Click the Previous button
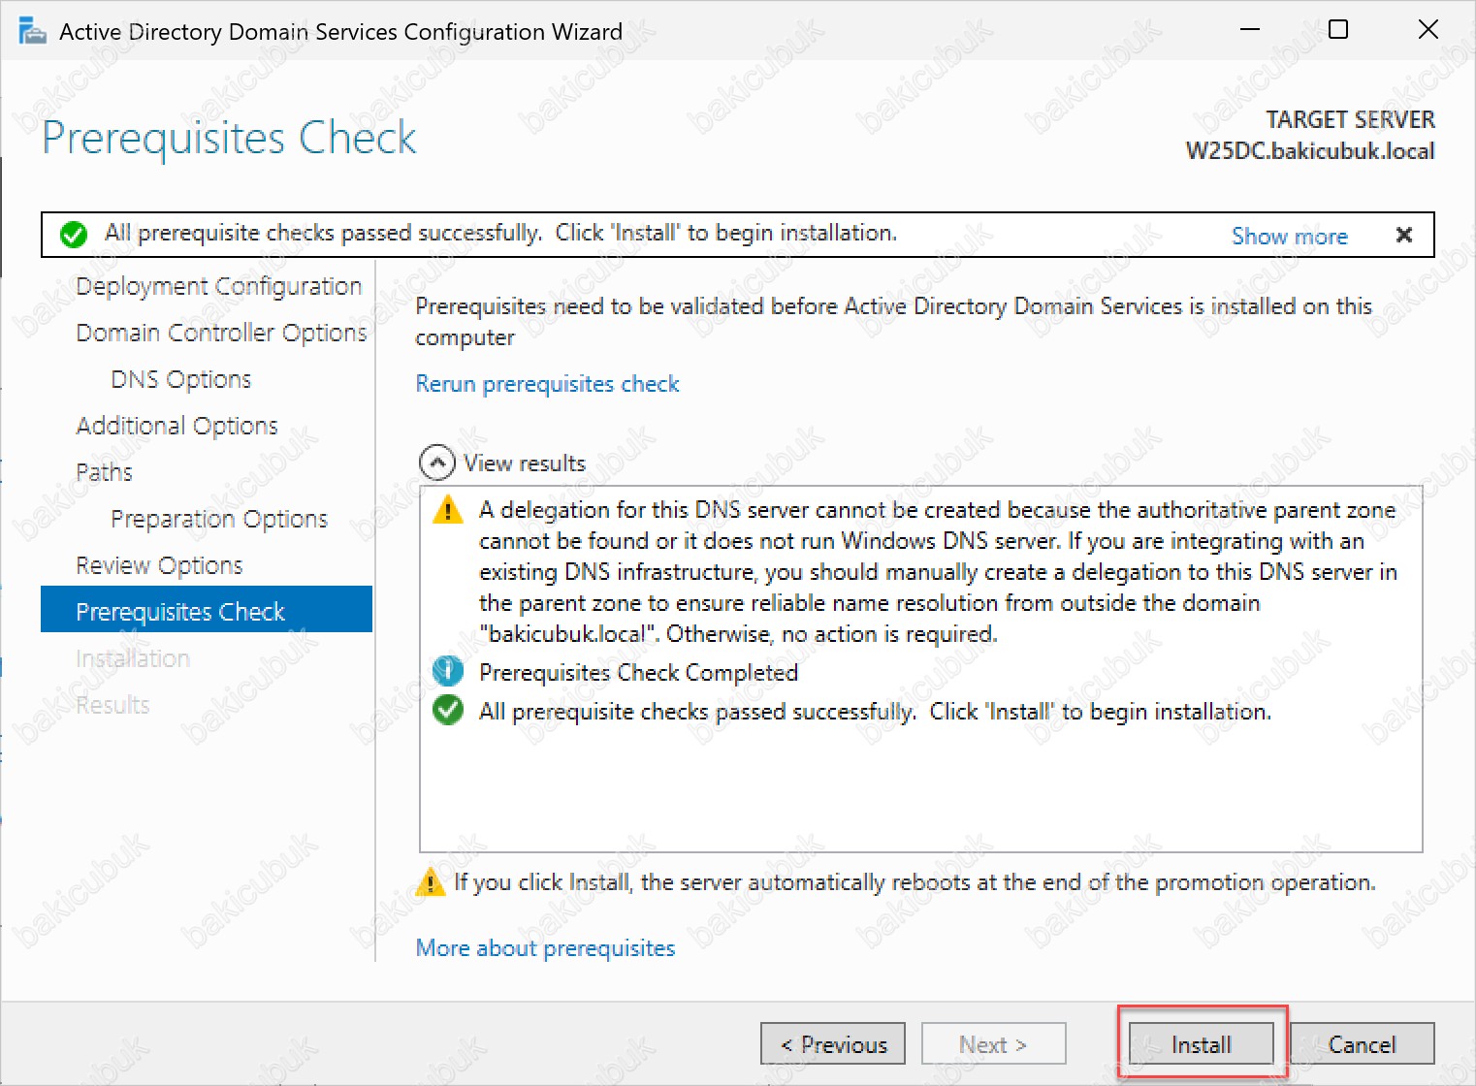 (x=833, y=1044)
